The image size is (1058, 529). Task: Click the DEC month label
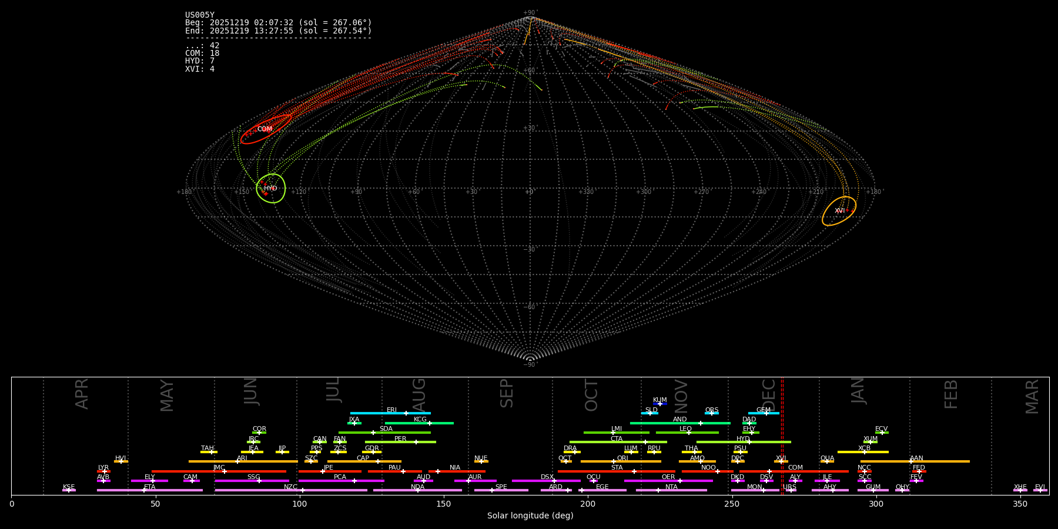(x=769, y=395)
